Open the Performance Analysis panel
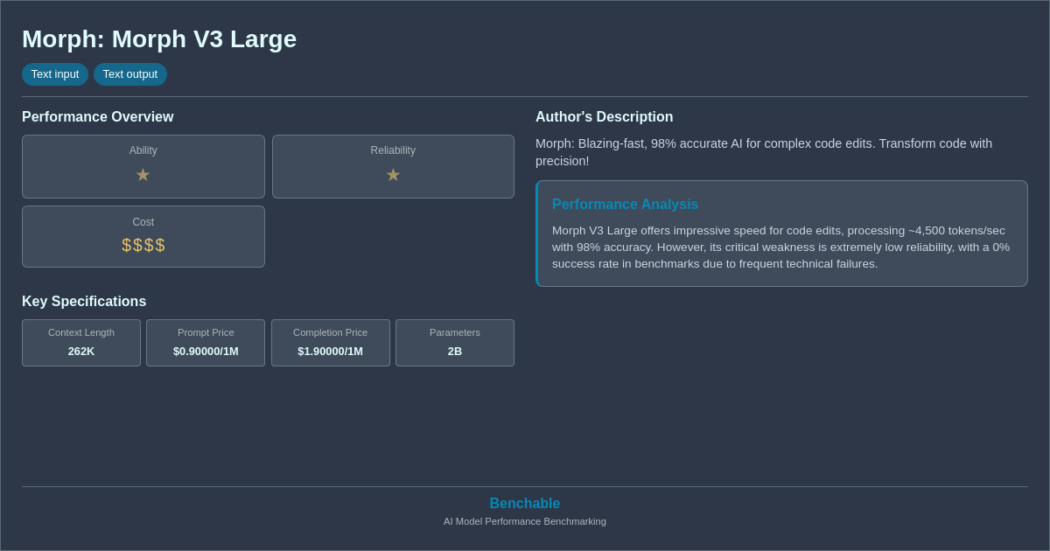The width and height of the screenshot is (1050, 551). pyautogui.click(x=781, y=233)
